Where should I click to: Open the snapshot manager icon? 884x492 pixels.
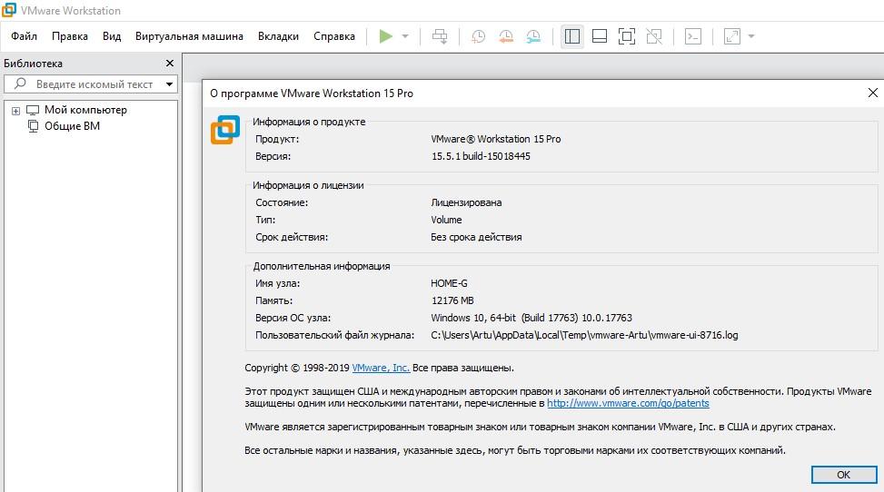click(x=533, y=36)
